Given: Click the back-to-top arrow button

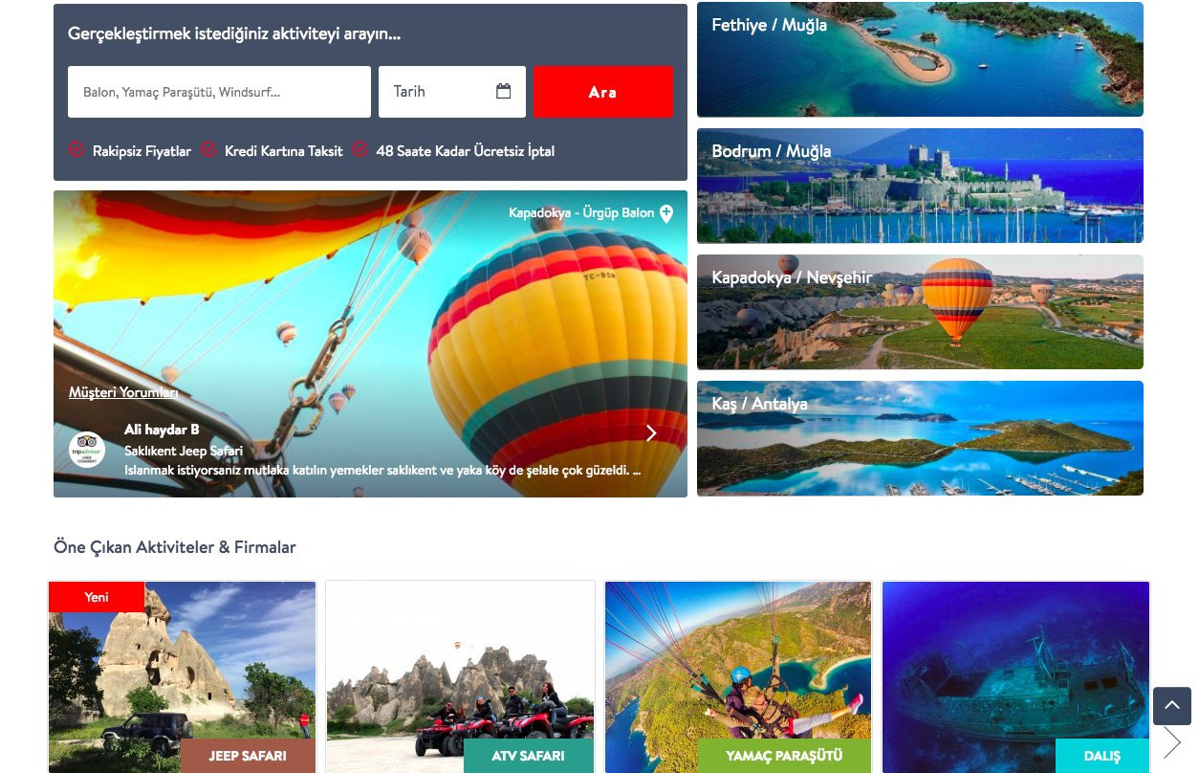Looking at the screenshot, I should coord(1172,706).
